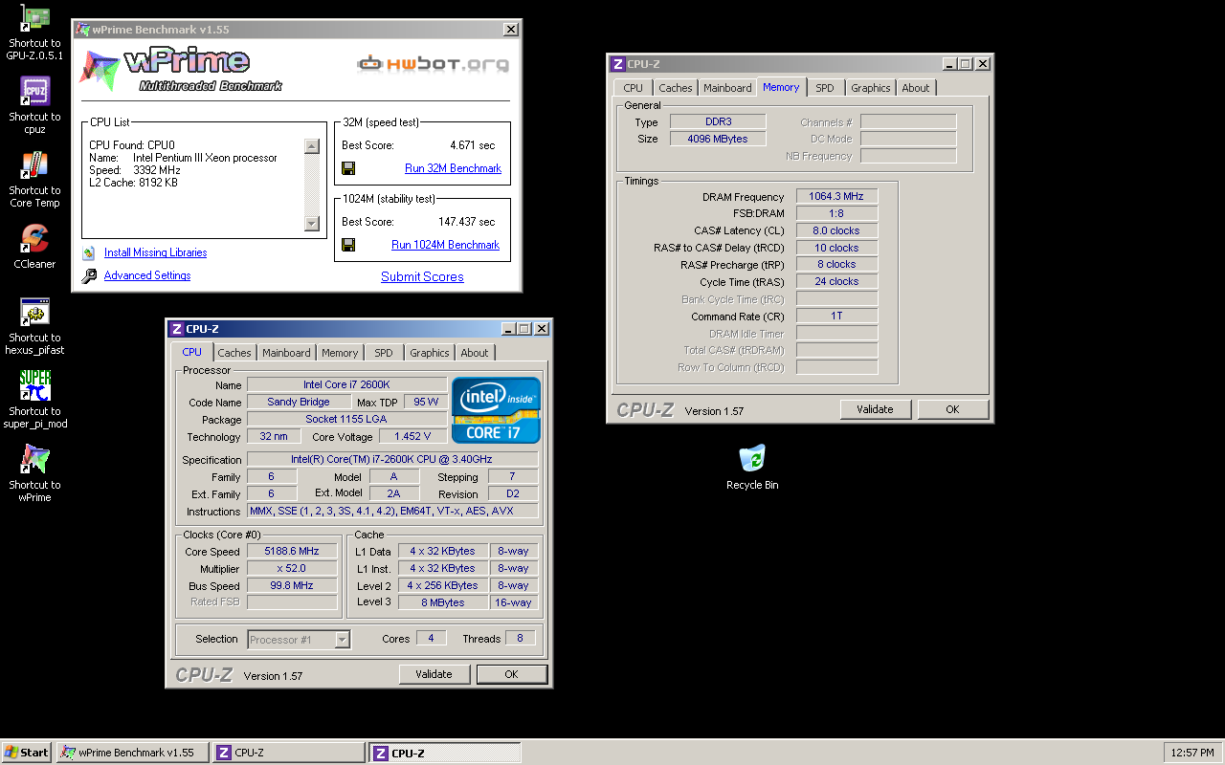
Task: Click the Submit Scores link
Action: click(422, 276)
